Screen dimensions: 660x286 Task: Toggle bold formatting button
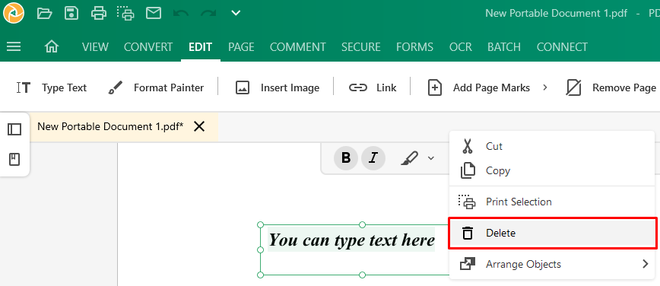tap(346, 158)
